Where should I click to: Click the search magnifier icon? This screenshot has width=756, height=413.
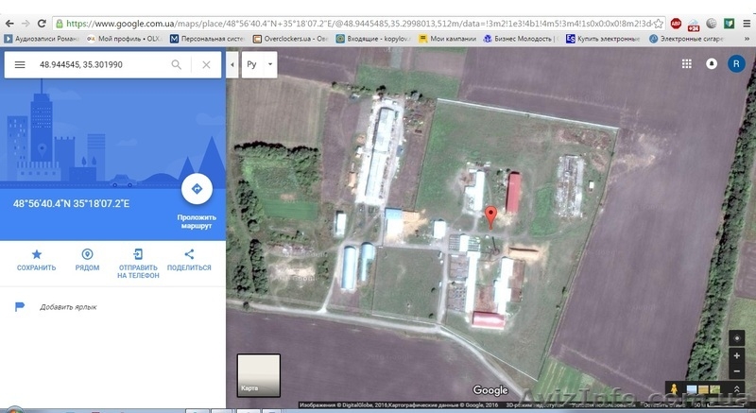click(177, 65)
